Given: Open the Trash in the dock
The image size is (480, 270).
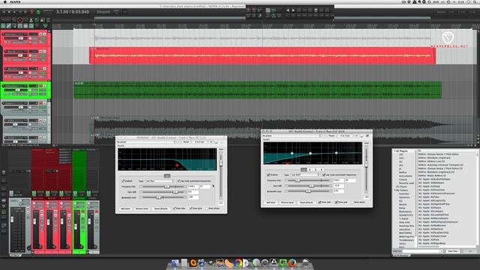Looking at the screenshot, I should (x=305, y=262).
